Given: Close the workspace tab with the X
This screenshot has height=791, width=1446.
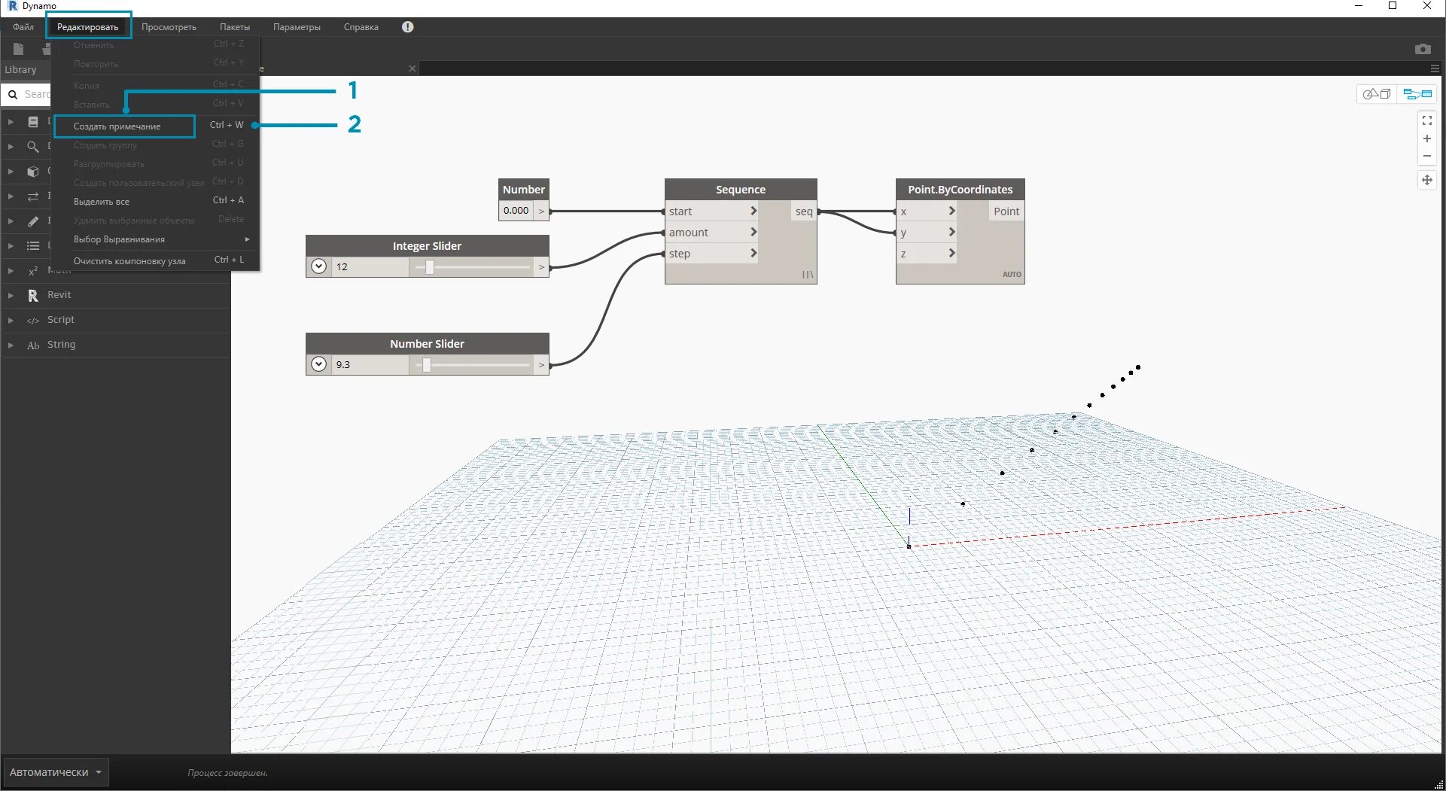Looking at the screenshot, I should pos(412,68).
